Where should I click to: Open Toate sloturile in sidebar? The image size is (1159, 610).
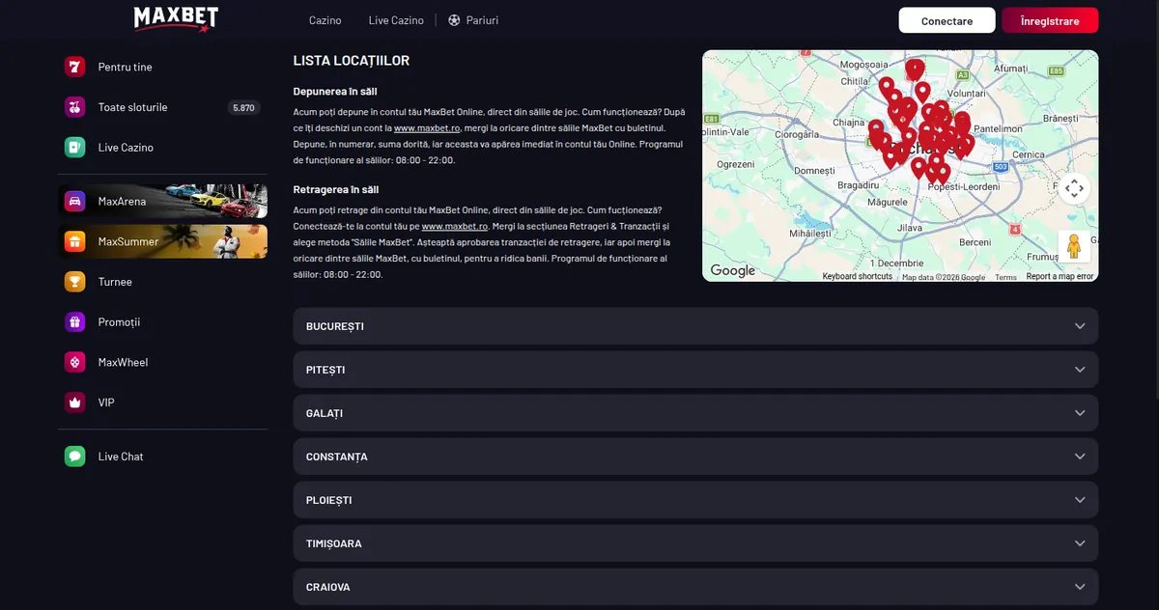[132, 107]
